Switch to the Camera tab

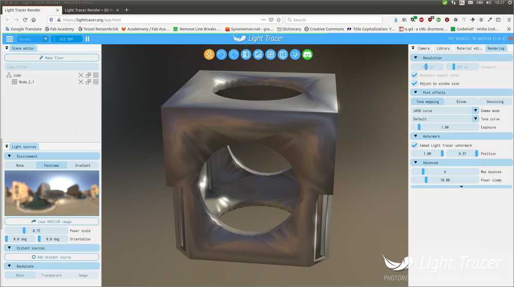pyautogui.click(x=424, y=48)
